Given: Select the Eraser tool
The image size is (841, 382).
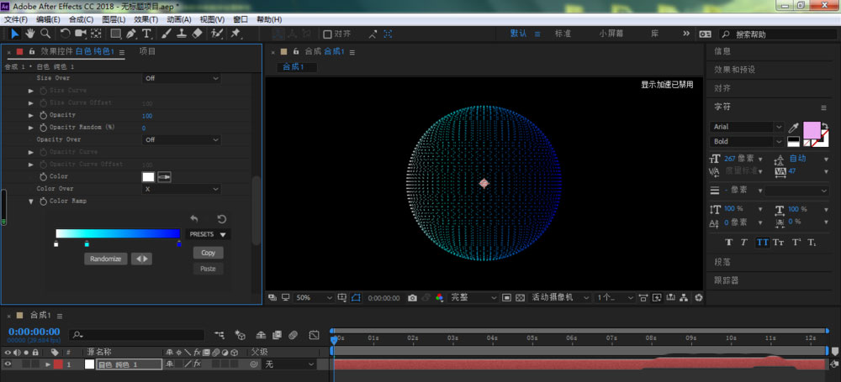Looking at the screenshot, I should (x=198, y=34).
